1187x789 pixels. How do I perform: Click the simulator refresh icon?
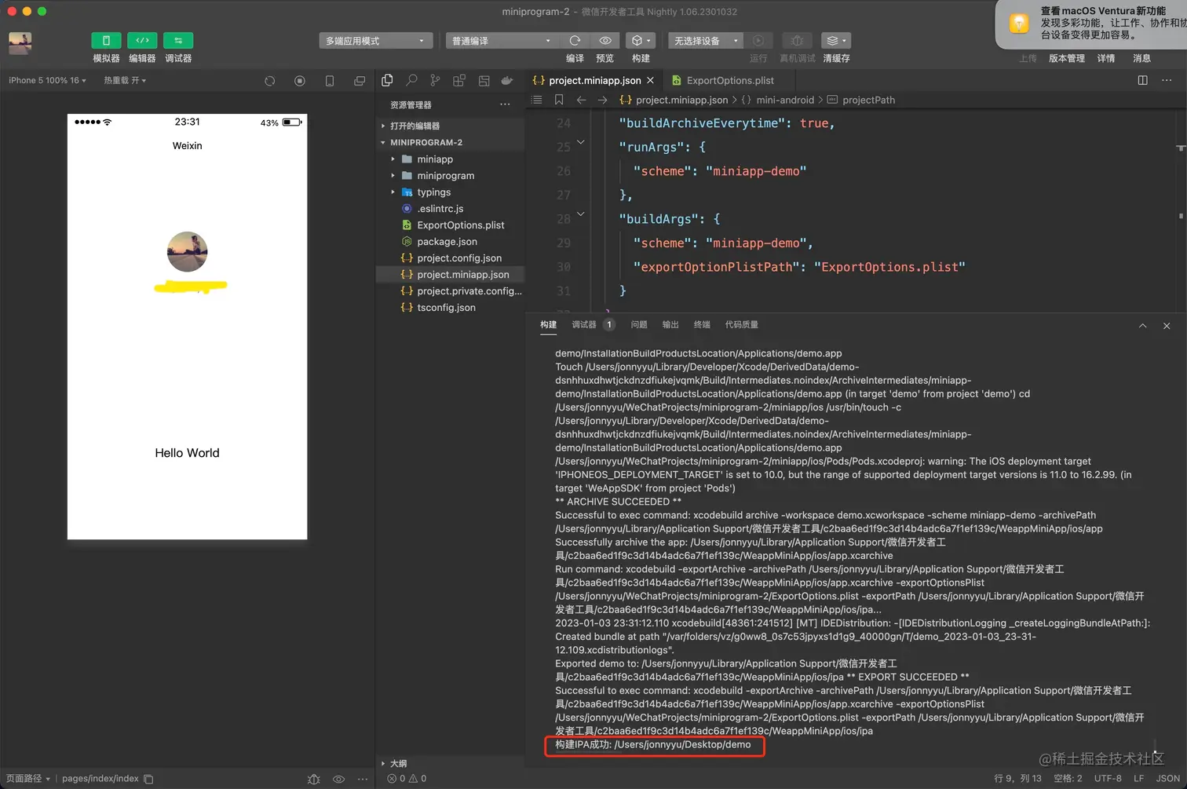[x=270, y=81]
